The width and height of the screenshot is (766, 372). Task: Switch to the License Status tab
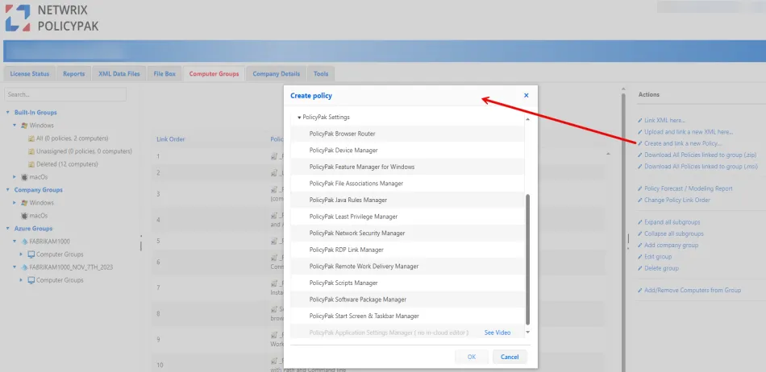30,74
